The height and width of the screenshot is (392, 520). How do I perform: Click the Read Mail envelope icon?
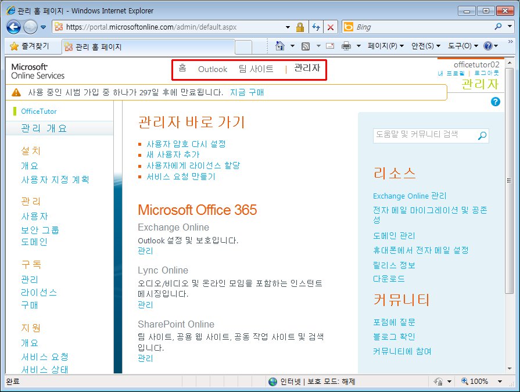point(330,46)
